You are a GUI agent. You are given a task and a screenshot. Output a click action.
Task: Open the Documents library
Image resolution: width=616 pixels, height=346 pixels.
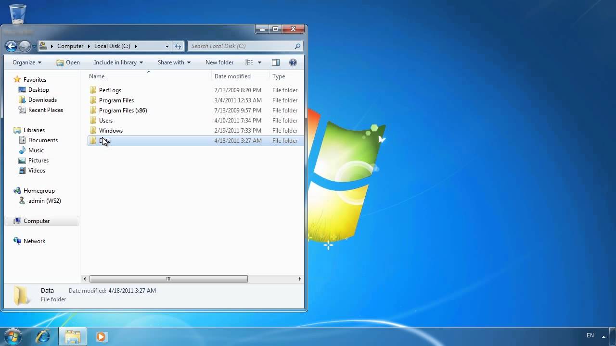pyautogui.click(x=43, y=140)
